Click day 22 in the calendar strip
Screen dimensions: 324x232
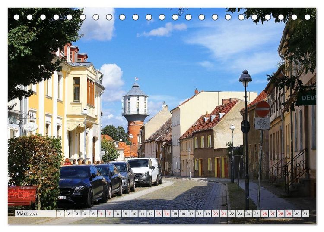[x=232, y=213]
